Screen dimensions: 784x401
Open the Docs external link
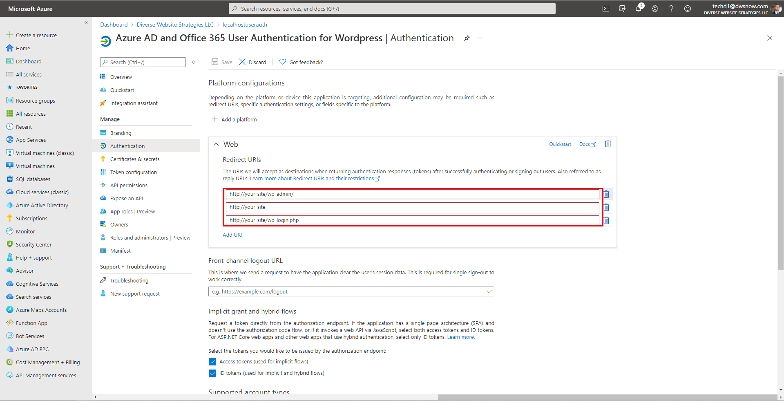click(587, 144)
